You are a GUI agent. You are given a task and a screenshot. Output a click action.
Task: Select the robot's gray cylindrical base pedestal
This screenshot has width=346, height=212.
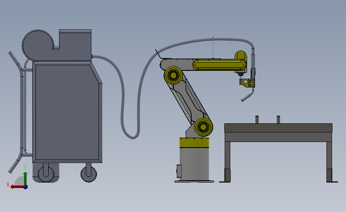(194, 163)
